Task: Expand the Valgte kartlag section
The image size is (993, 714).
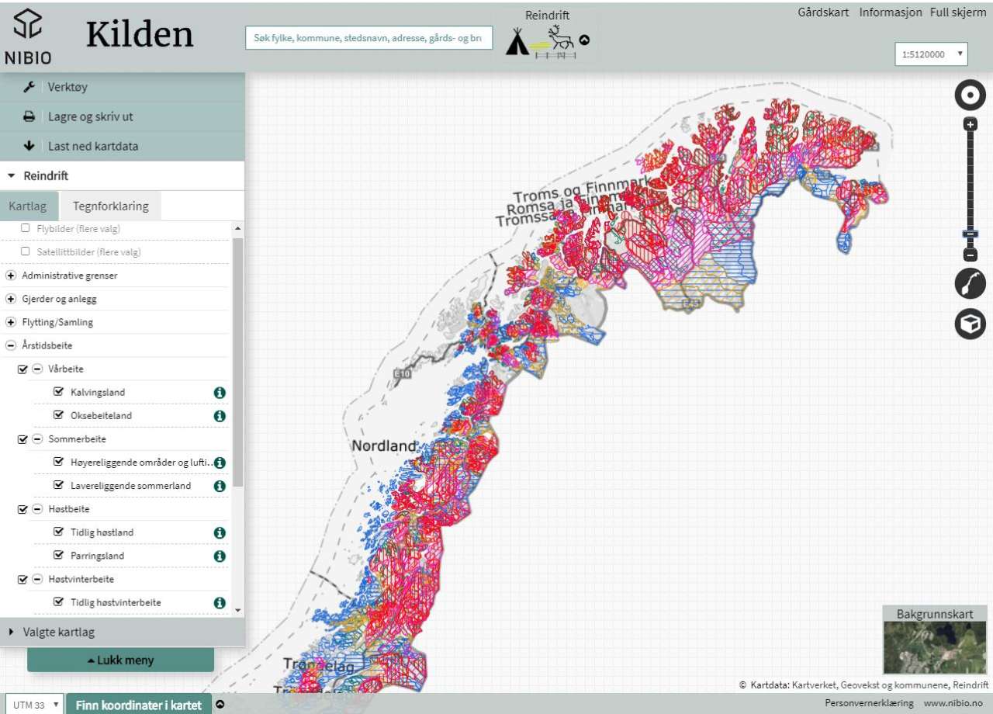Action: (123, 632)
